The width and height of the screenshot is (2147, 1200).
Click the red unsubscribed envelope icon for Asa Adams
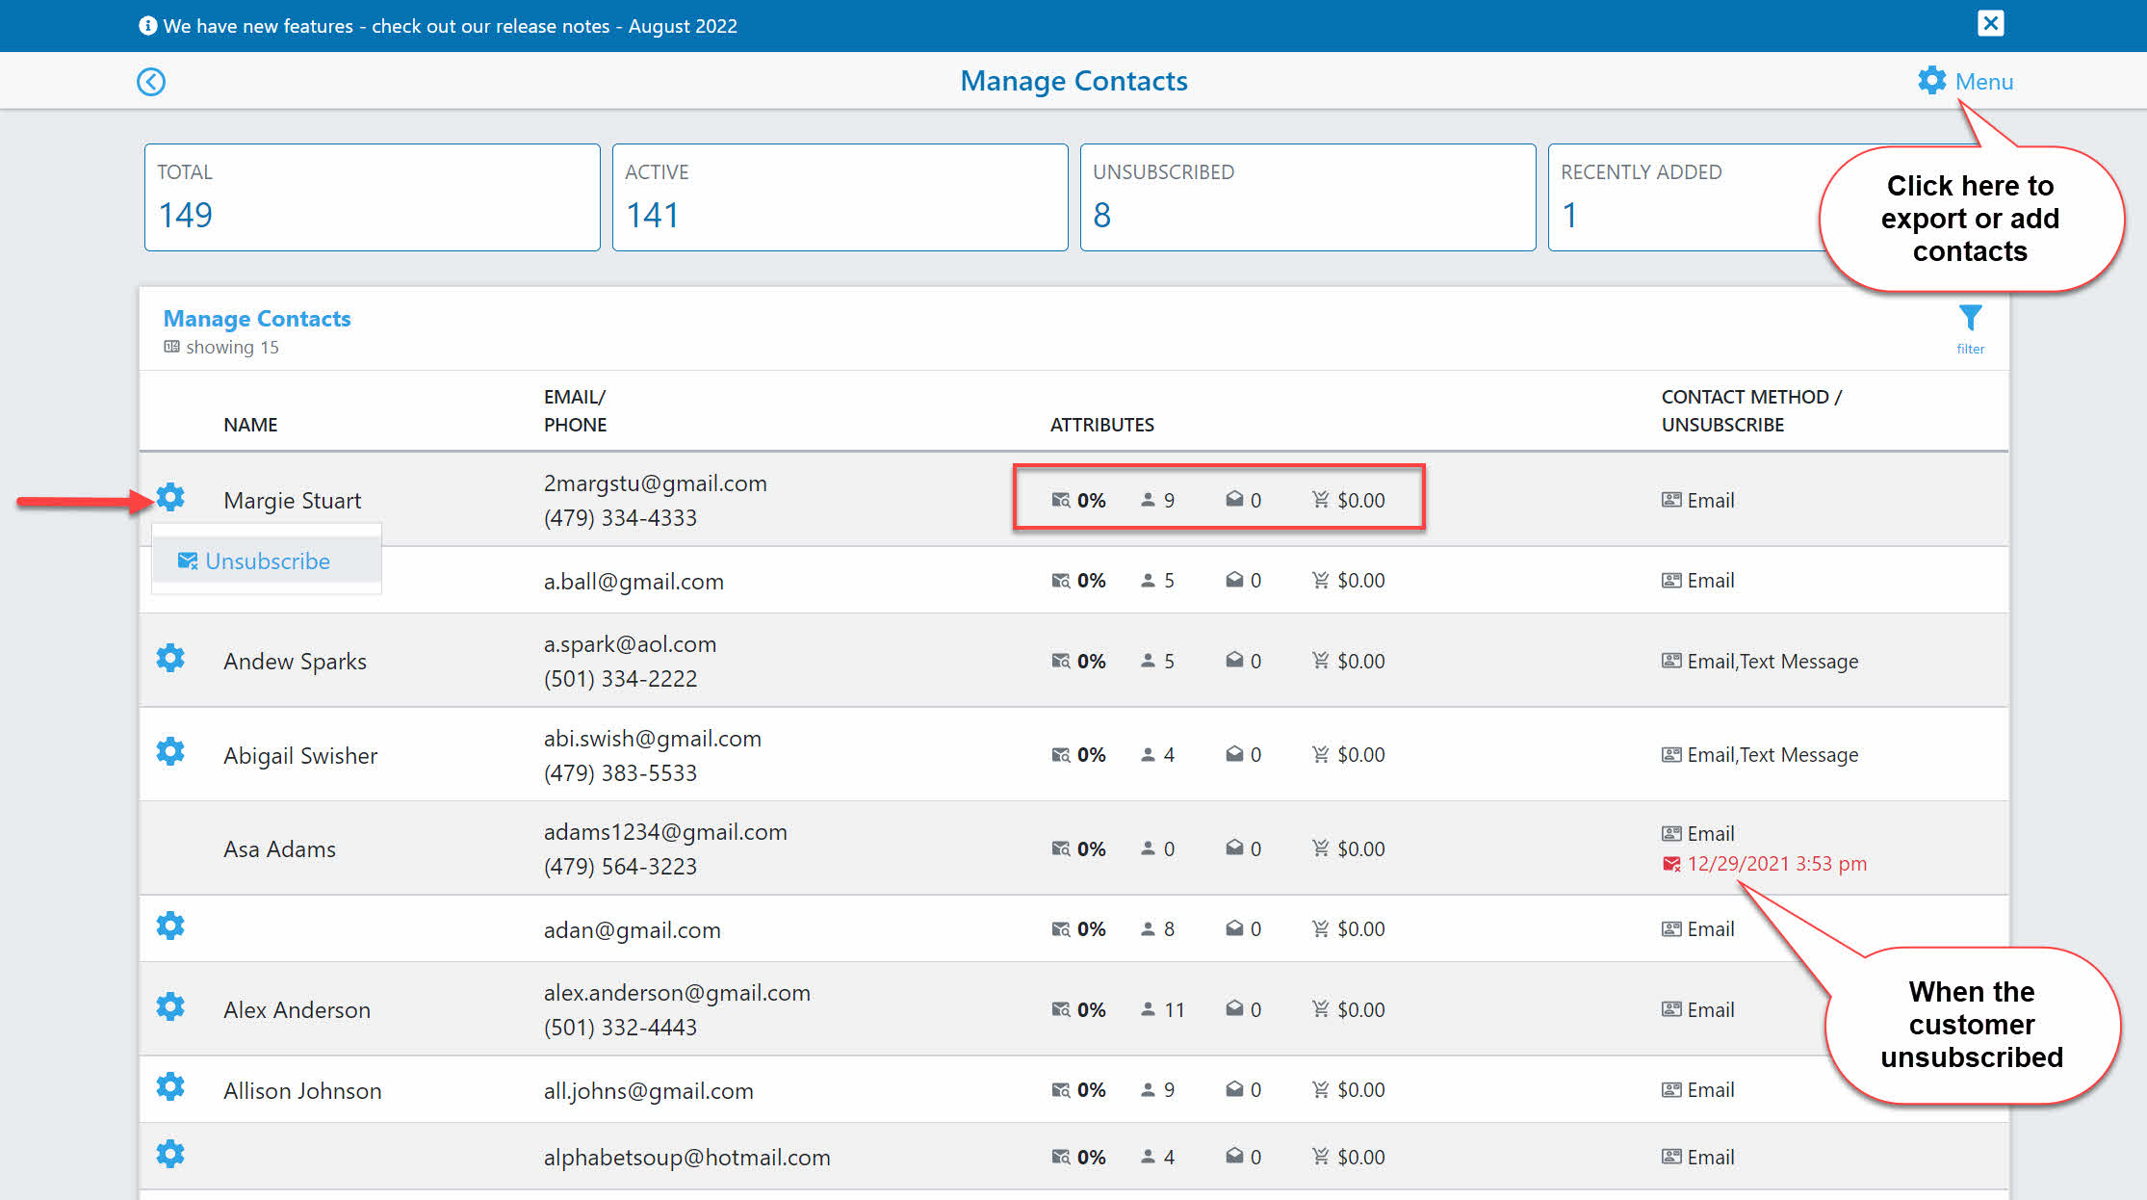[1671, 864]
